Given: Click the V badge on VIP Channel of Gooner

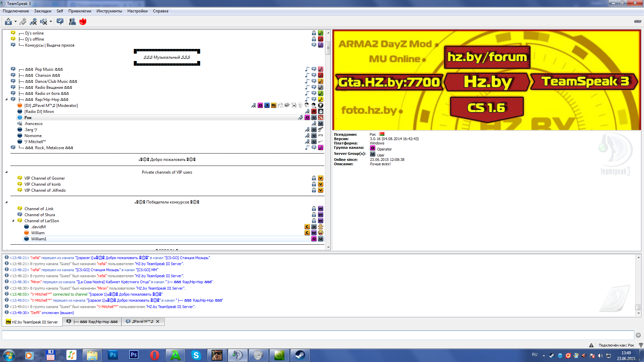Looking at the screenshot, I should 321,178.
